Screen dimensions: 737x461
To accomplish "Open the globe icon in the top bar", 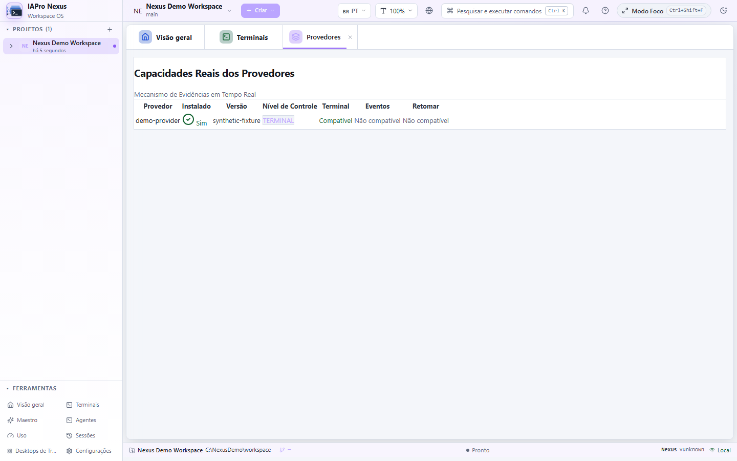I will tap(429, 11).
